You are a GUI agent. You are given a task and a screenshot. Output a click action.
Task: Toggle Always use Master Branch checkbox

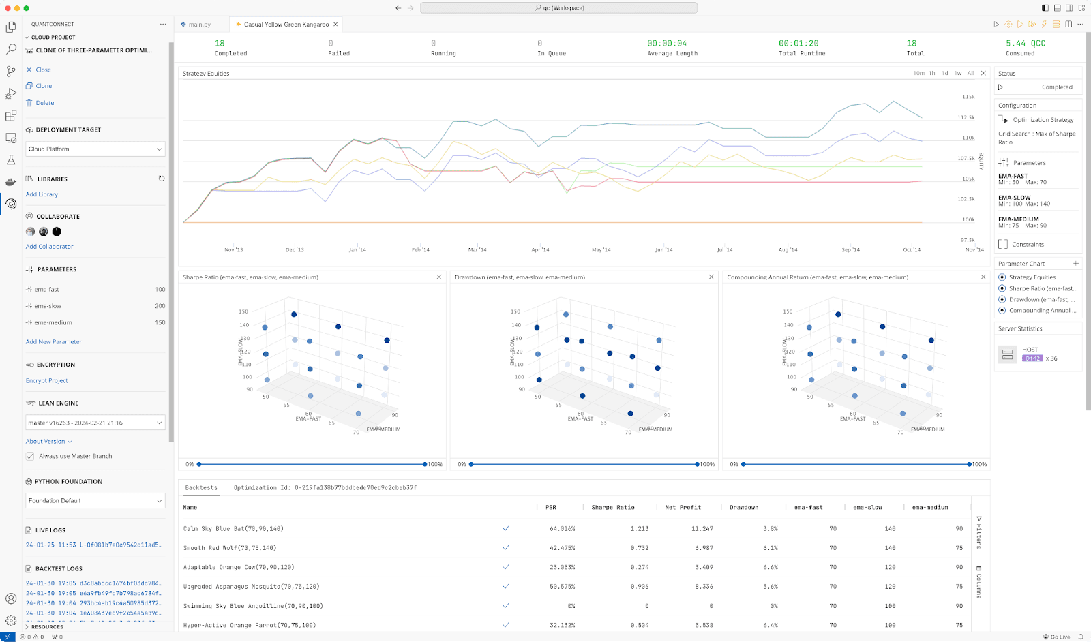[x=30, y=456]
